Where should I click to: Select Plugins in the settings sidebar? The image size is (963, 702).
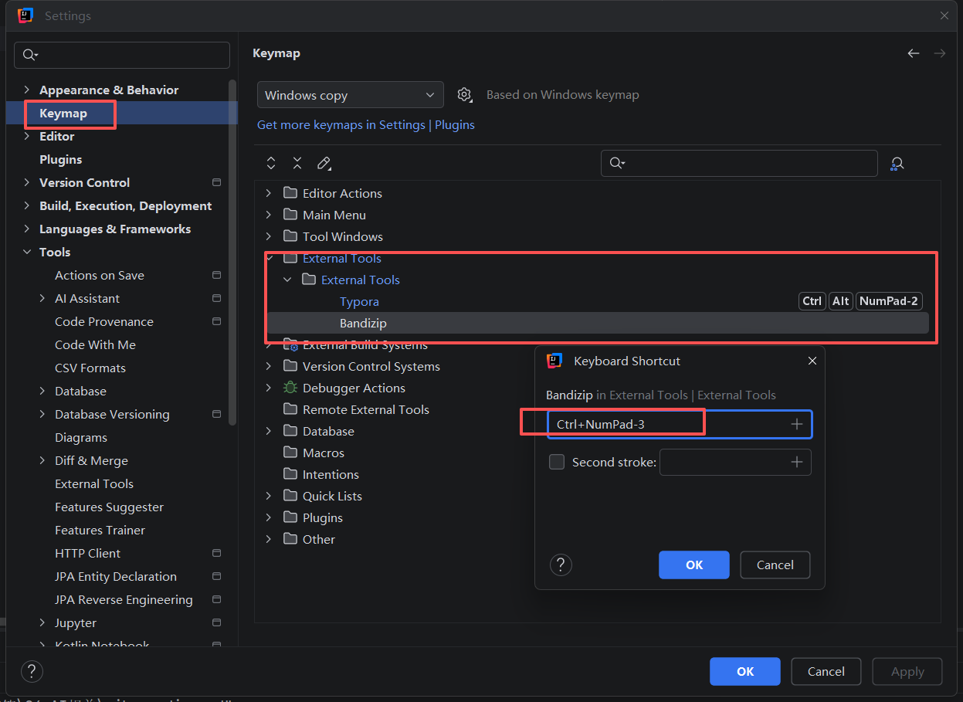click(60, 159)
